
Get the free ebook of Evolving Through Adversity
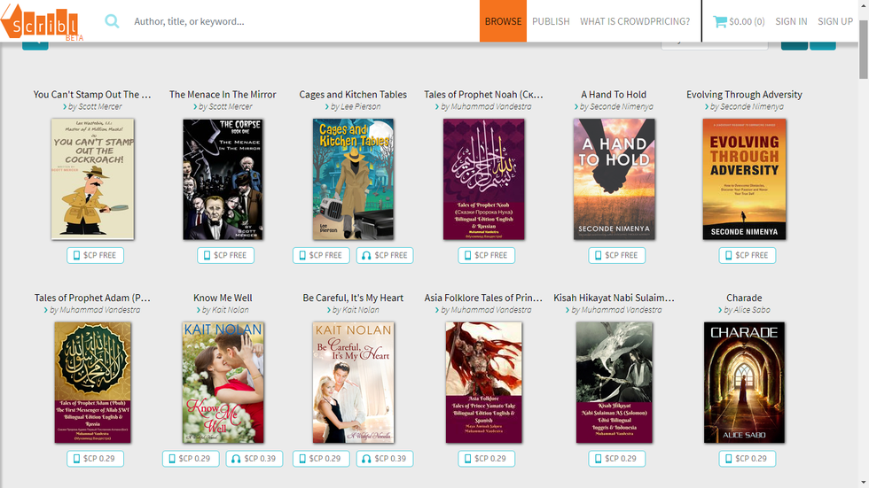click(747, 255)
